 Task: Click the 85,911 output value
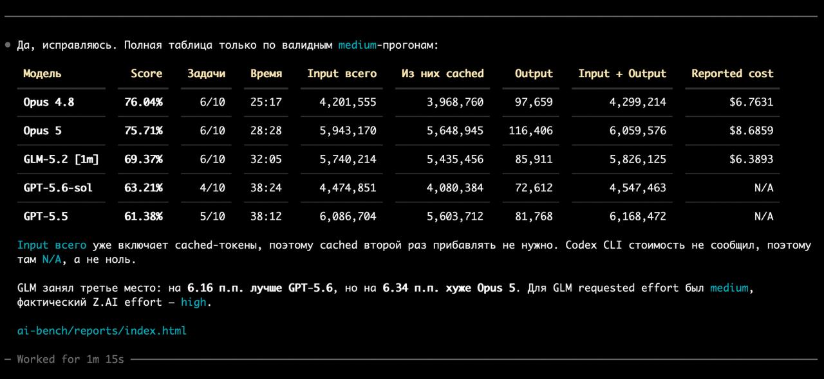pos(534,159)
